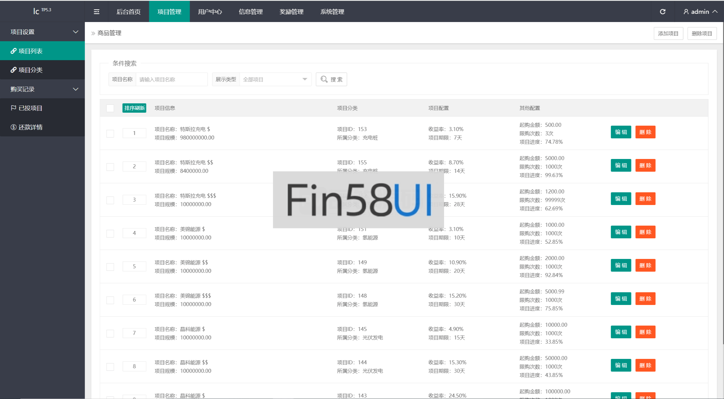This screenshot has width=724, height=399.
Task: Click the refresh icon in top bar
Action: click(663, 12)
